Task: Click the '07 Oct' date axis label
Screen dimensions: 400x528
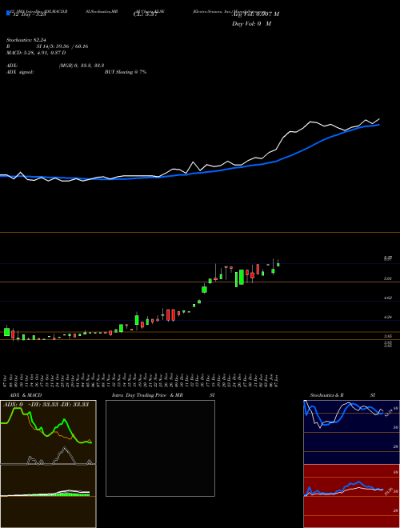Action: pos(6,380)
